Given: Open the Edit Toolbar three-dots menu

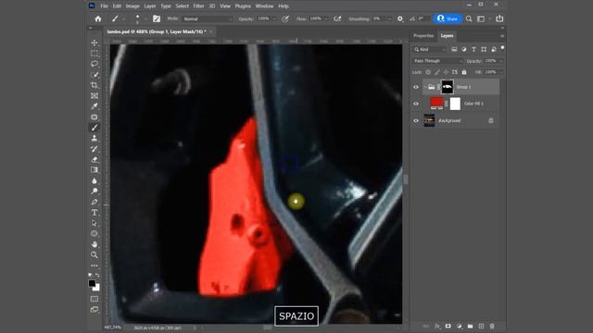Looking at the screenshot, I should [95, 265].
